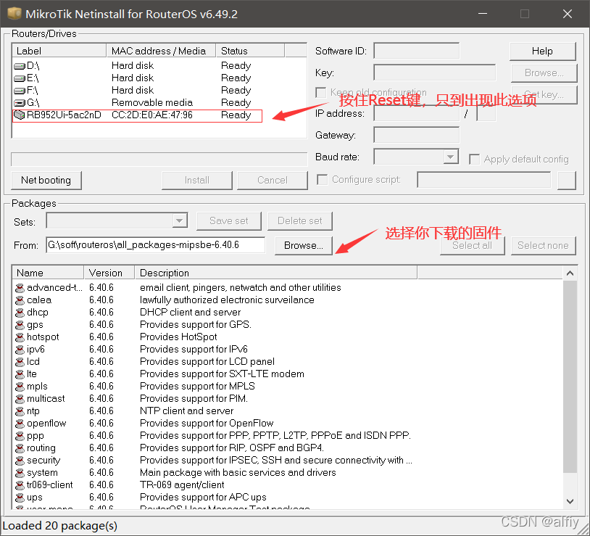This screenshot has width=590, height=536.
Task: Sort drives by Status column header
Action: pyautogui.click(x=250, y=51)
